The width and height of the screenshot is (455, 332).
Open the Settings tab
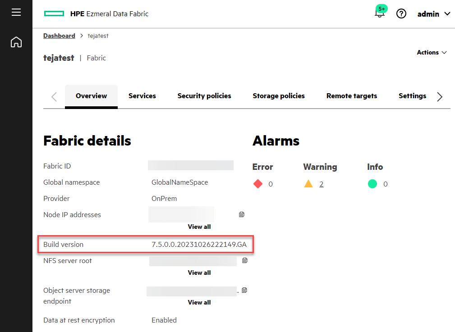[x=412, y=96]
